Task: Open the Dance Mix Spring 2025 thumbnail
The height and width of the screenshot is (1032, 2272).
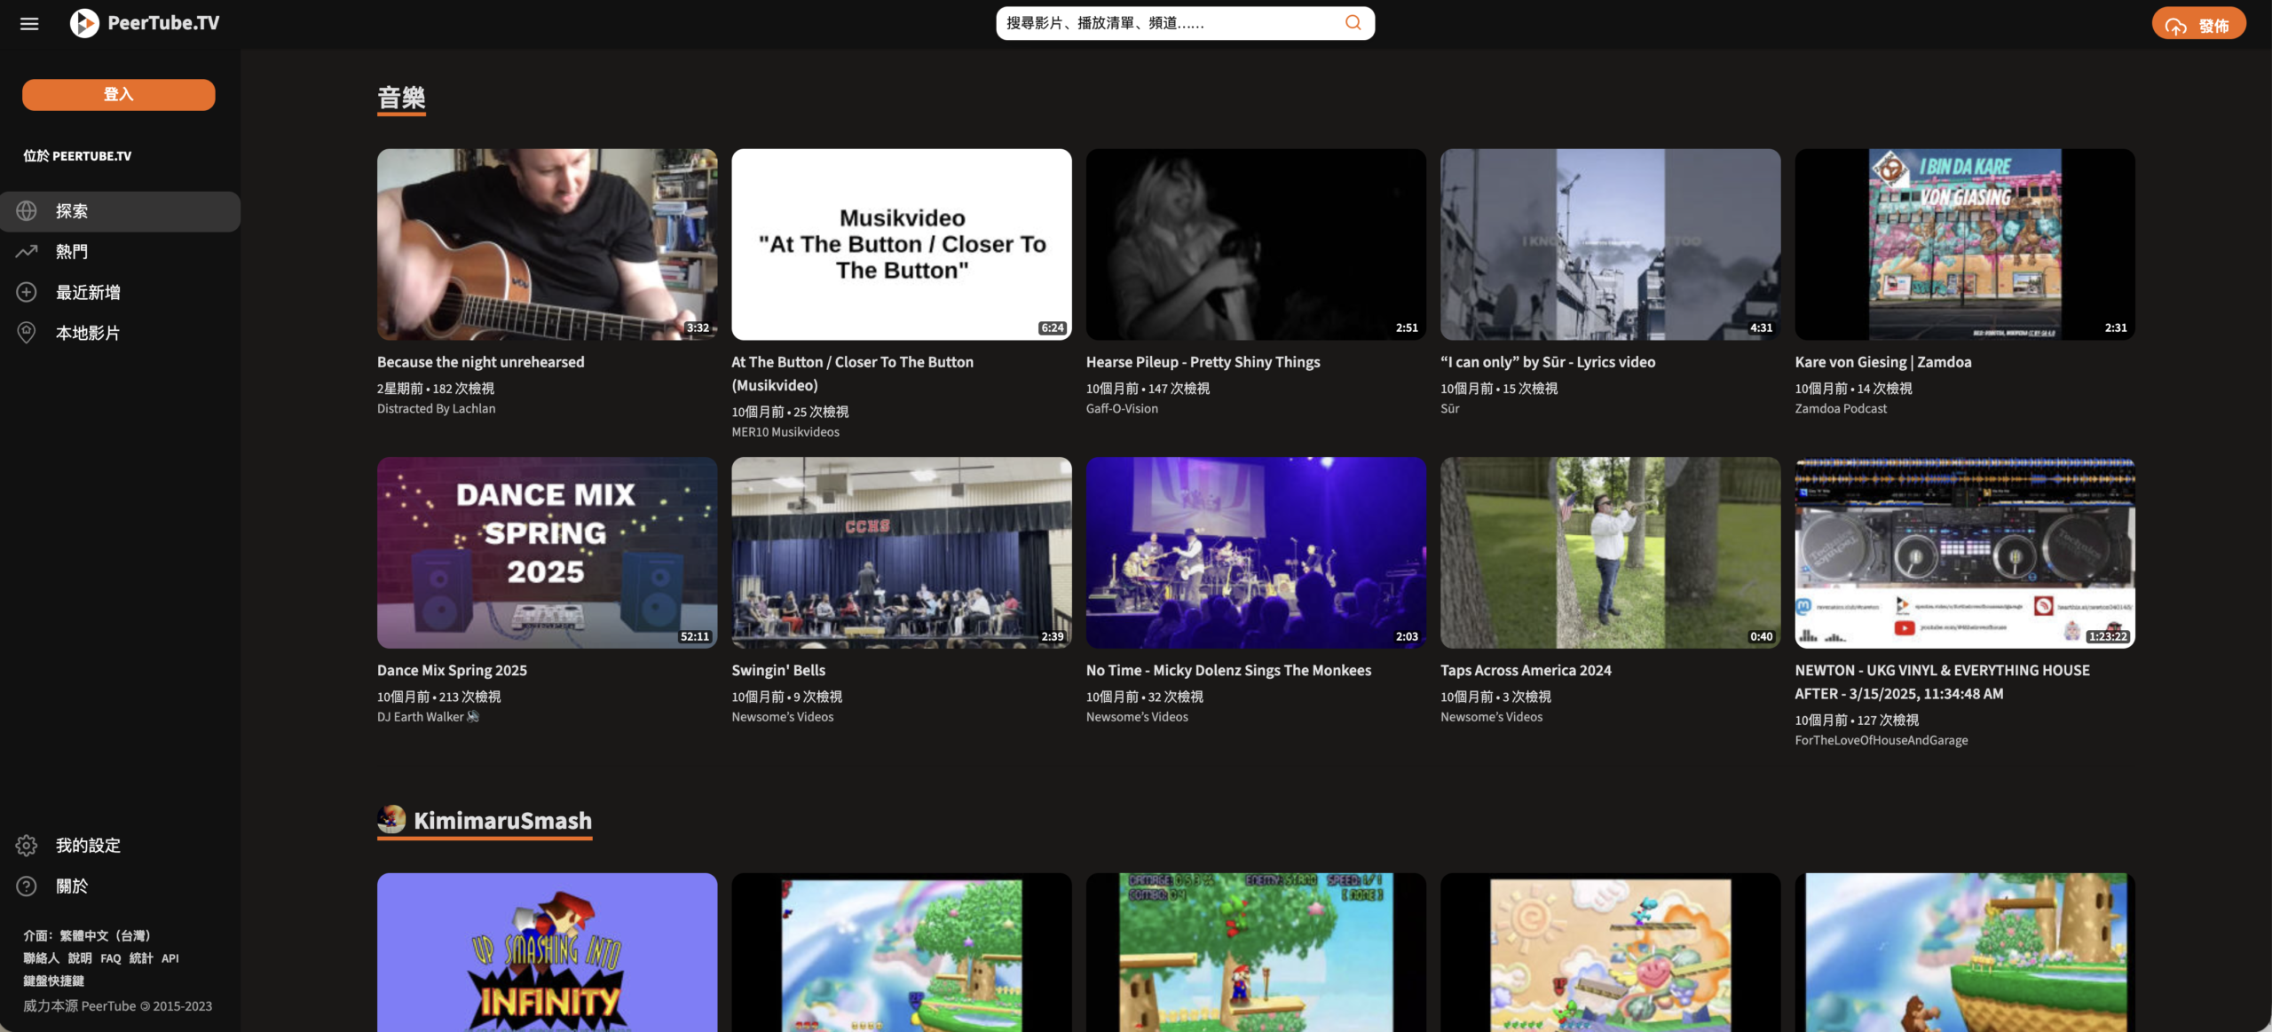Action: click(x=547, y=552)
